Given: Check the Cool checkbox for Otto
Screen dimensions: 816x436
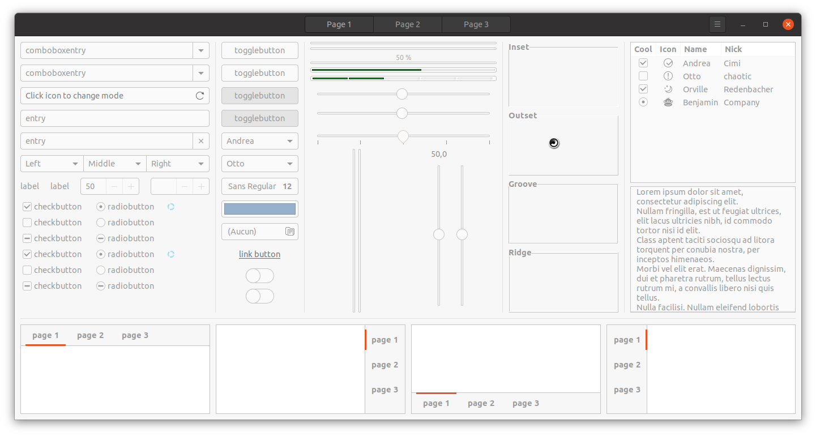Looking at the screenshot, I should (643, 76).
